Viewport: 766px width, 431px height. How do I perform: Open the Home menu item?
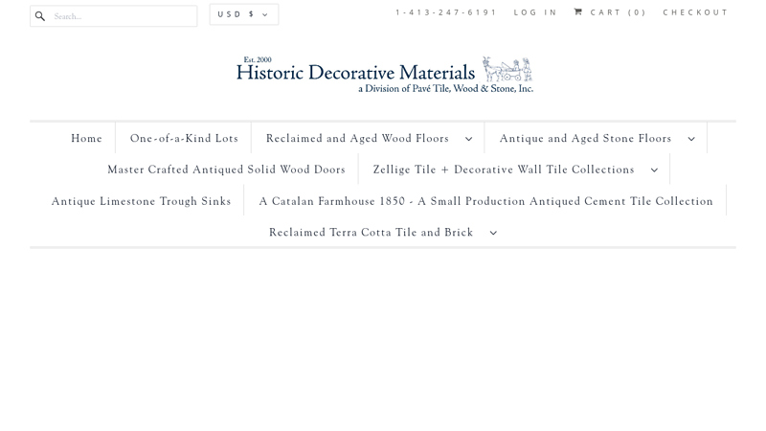click(x=86, y=138)
